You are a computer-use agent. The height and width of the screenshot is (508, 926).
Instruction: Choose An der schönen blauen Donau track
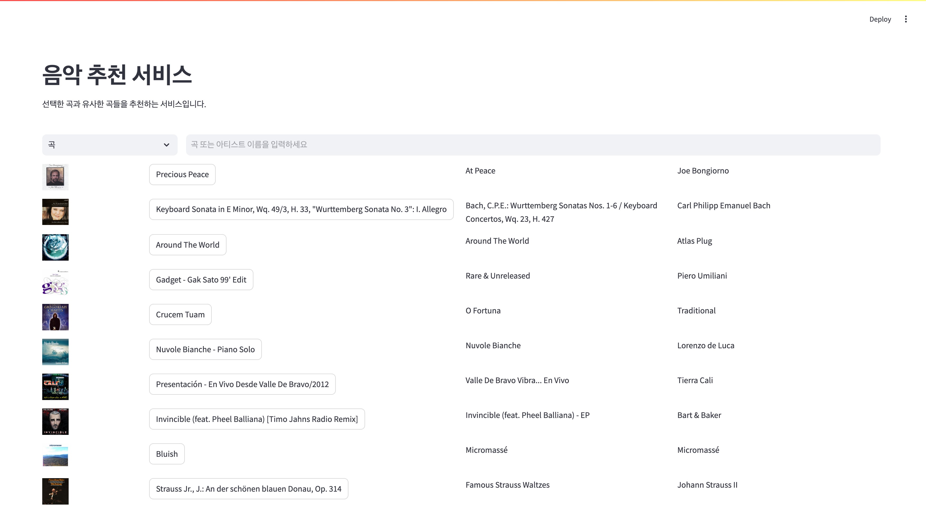[248, 489]
